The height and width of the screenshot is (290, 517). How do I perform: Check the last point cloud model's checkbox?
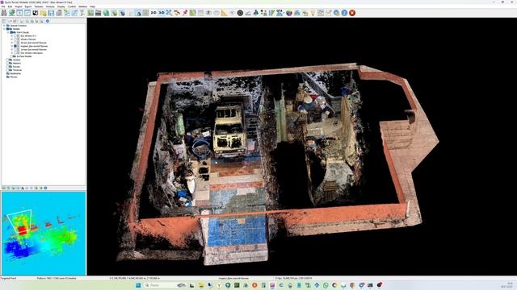[15, 53]
